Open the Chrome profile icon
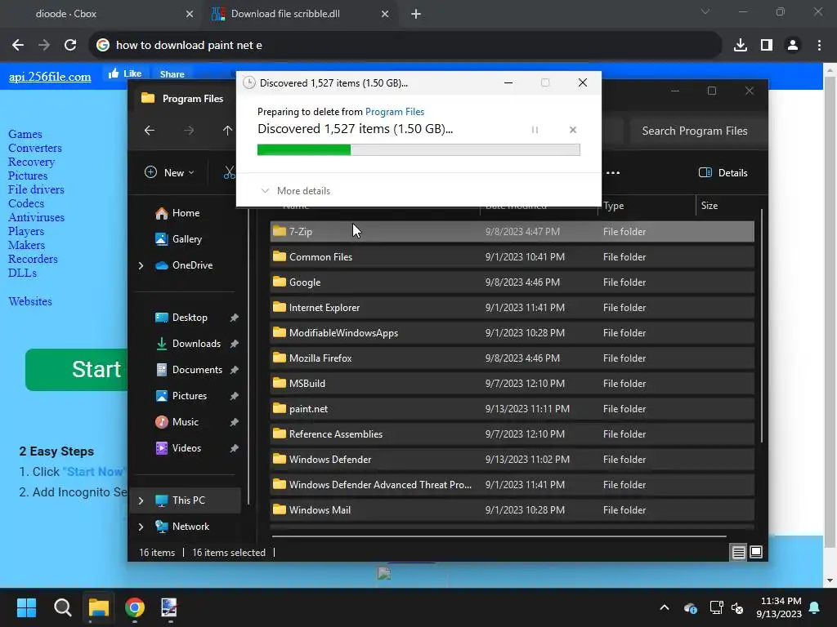 [x=793, y=45]
